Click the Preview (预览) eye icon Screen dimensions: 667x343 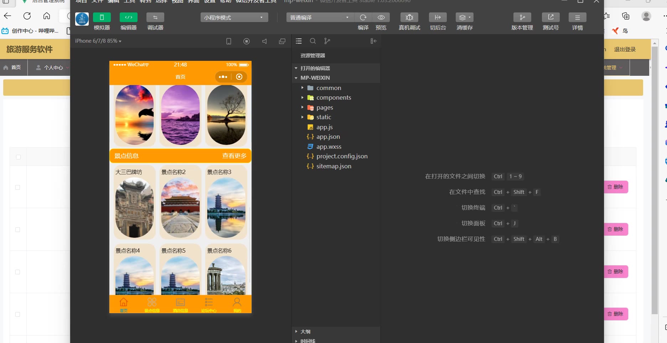point(381,17)
